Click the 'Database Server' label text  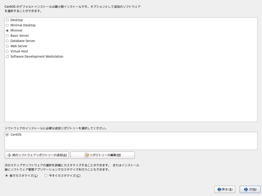click(23, 41)
